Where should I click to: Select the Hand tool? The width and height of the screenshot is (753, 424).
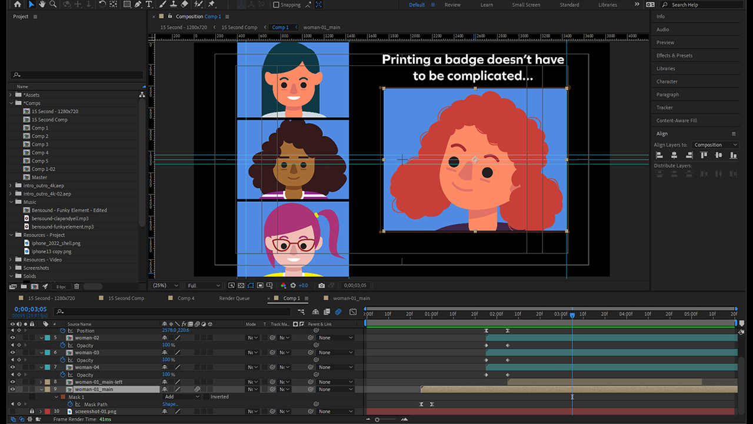click(42, 5)
